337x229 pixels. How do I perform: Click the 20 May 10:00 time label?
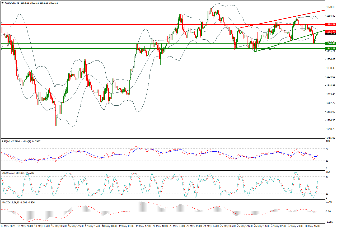(x=161, y=226)
